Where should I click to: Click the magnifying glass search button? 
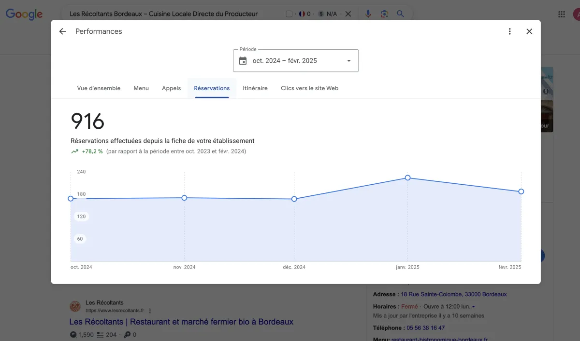400,14
